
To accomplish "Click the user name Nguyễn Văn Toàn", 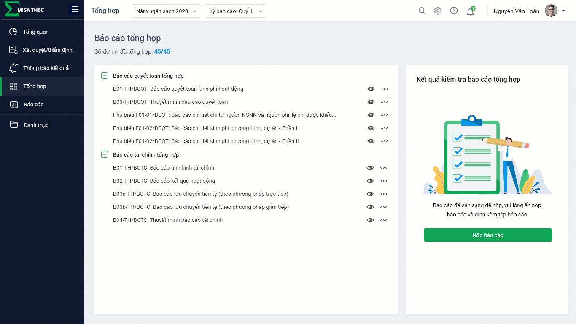I will click(x=516, y=11).
